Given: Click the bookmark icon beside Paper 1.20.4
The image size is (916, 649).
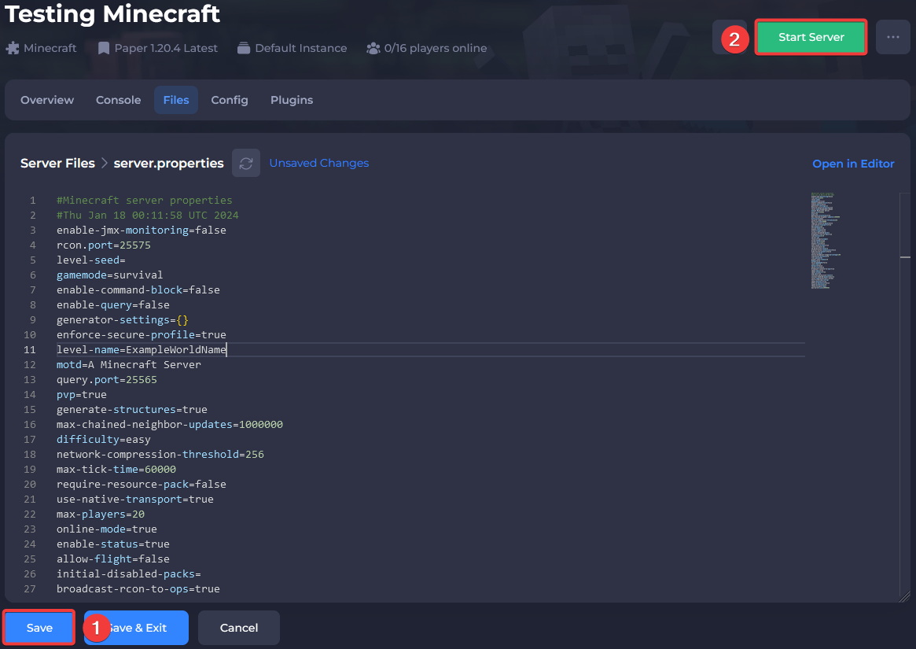Looking at the screenshot, I should pos(104,48).
